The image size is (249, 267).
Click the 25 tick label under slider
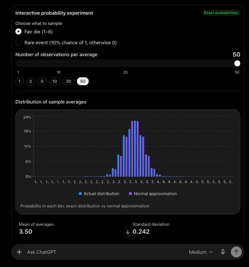126,72
